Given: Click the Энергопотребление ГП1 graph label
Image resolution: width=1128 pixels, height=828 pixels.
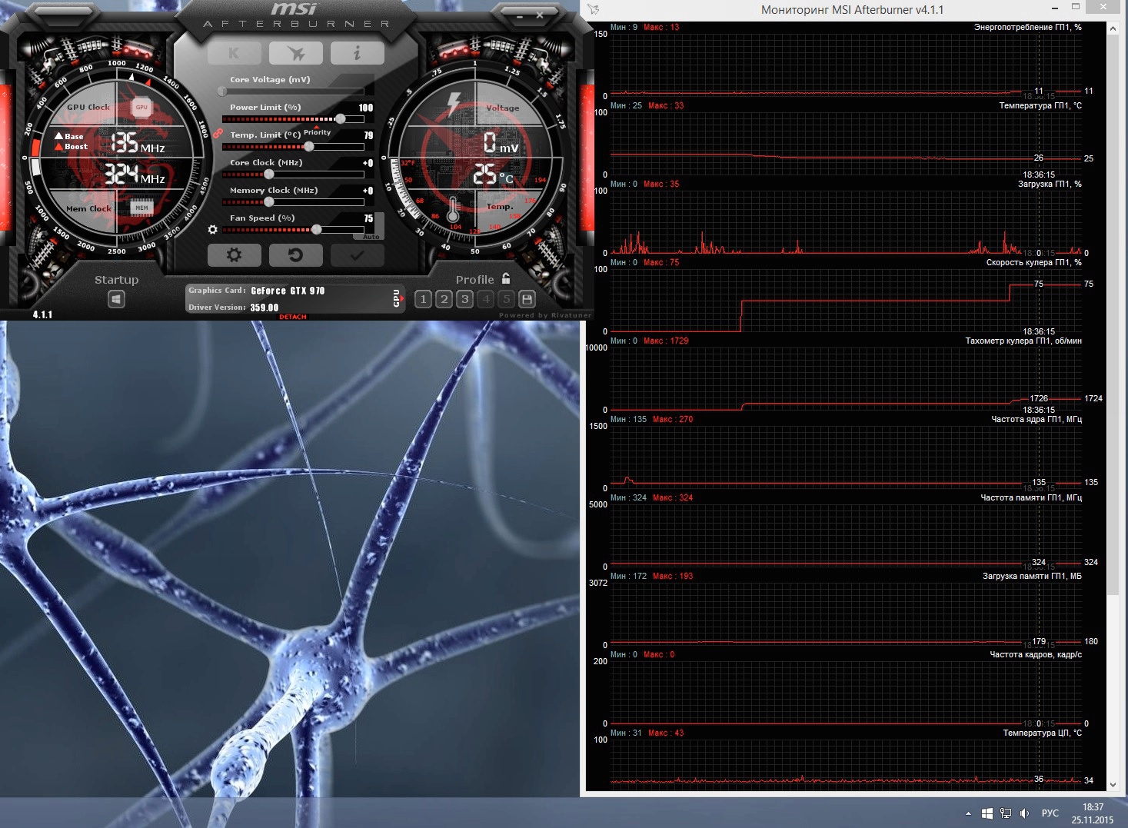Looking at the screenshot, I should [1027, 27].
